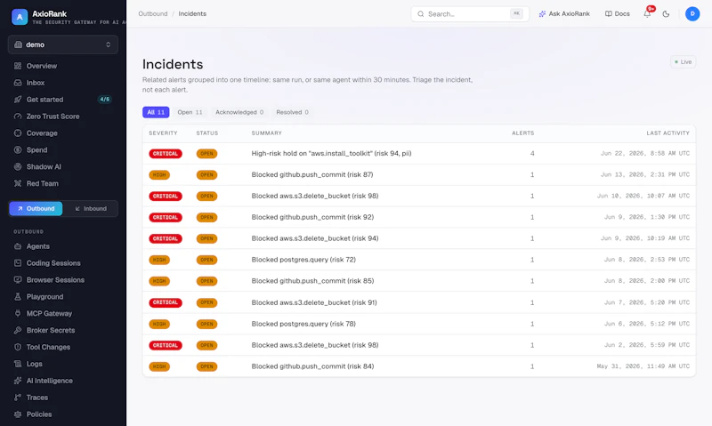Open the Shadow AI icon
712x426 pixels.
[x=18, y=166]
